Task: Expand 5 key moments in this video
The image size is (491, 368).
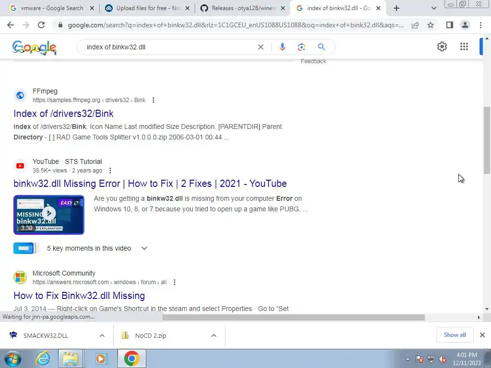Action: pos(144,249)
